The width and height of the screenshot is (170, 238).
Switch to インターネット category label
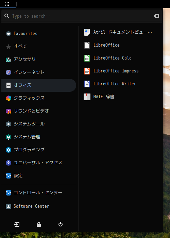(x=29, y=72)
